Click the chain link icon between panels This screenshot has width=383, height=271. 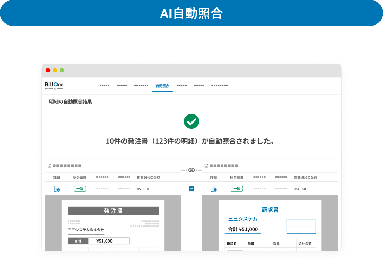(x=191, y=170)
